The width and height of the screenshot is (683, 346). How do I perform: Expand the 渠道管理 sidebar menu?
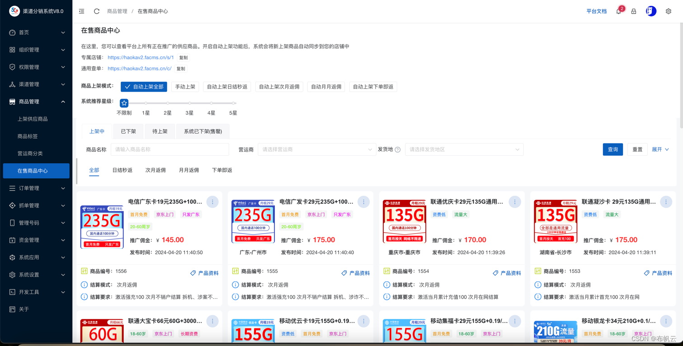pyautogui.click(x=36, y=84)
